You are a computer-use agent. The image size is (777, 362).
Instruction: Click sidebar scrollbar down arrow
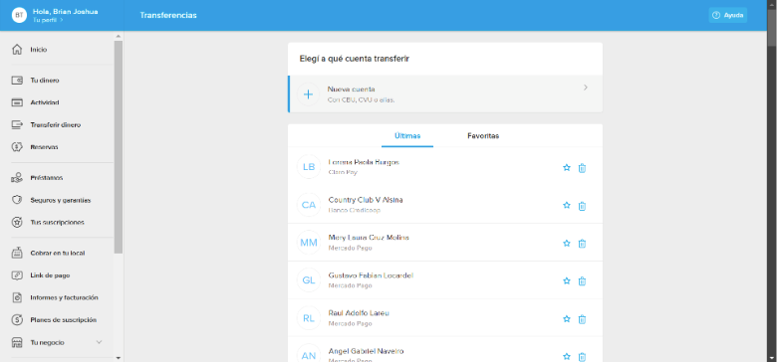click(x=118, y=358)
